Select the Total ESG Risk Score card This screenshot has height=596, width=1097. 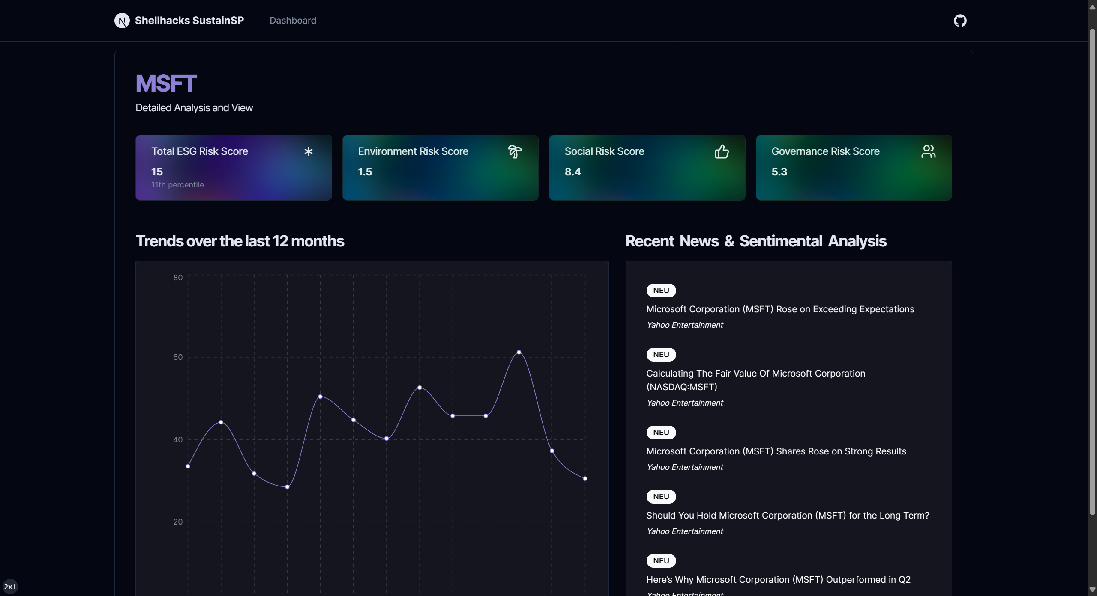[234, 168]
